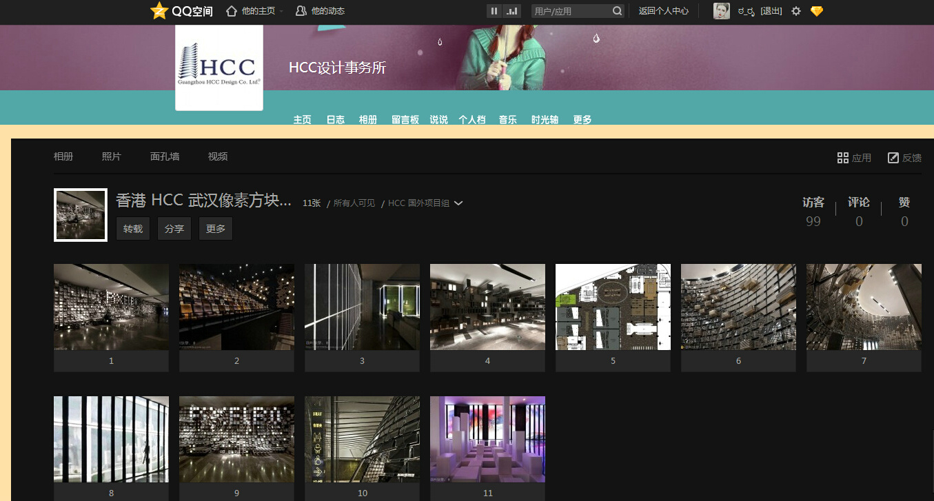Go to 返回个人中心
Screen dimensions: 934x501
[664, 11]
